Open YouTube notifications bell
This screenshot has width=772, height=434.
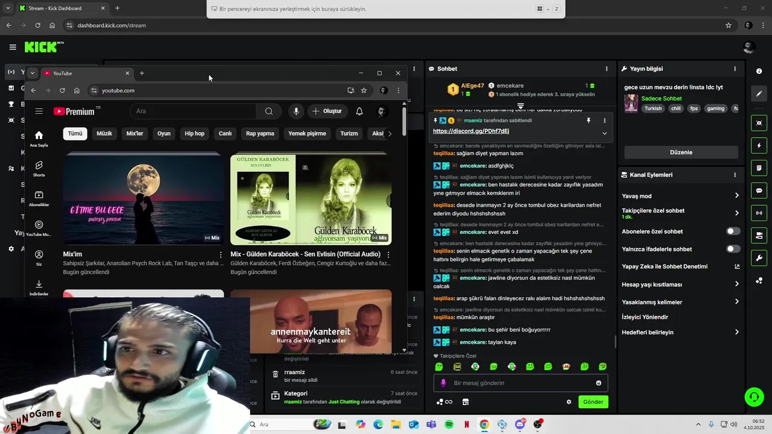point(359,111)
